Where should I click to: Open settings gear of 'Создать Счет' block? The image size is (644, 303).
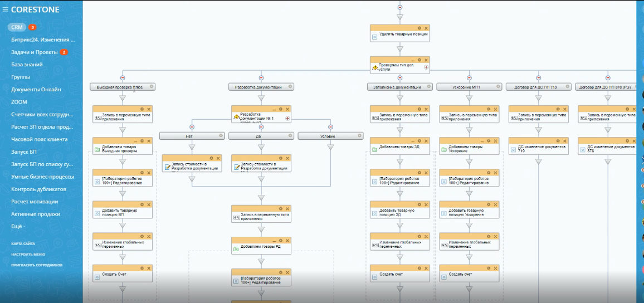coord(142,268)
